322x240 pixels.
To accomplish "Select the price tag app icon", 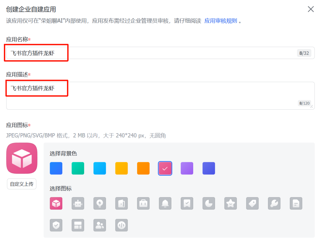I will (253, 203).
